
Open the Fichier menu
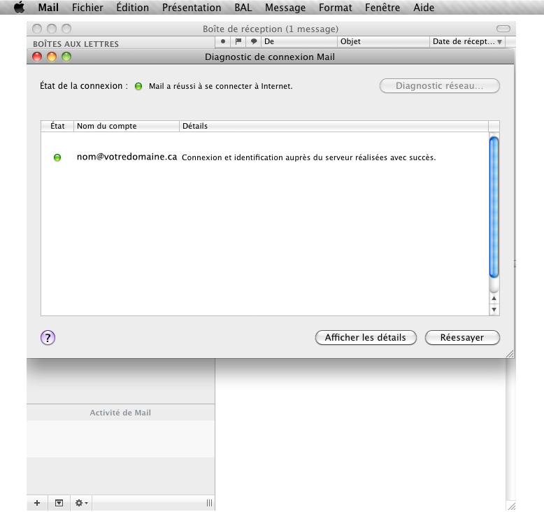[x=87, y=8]
